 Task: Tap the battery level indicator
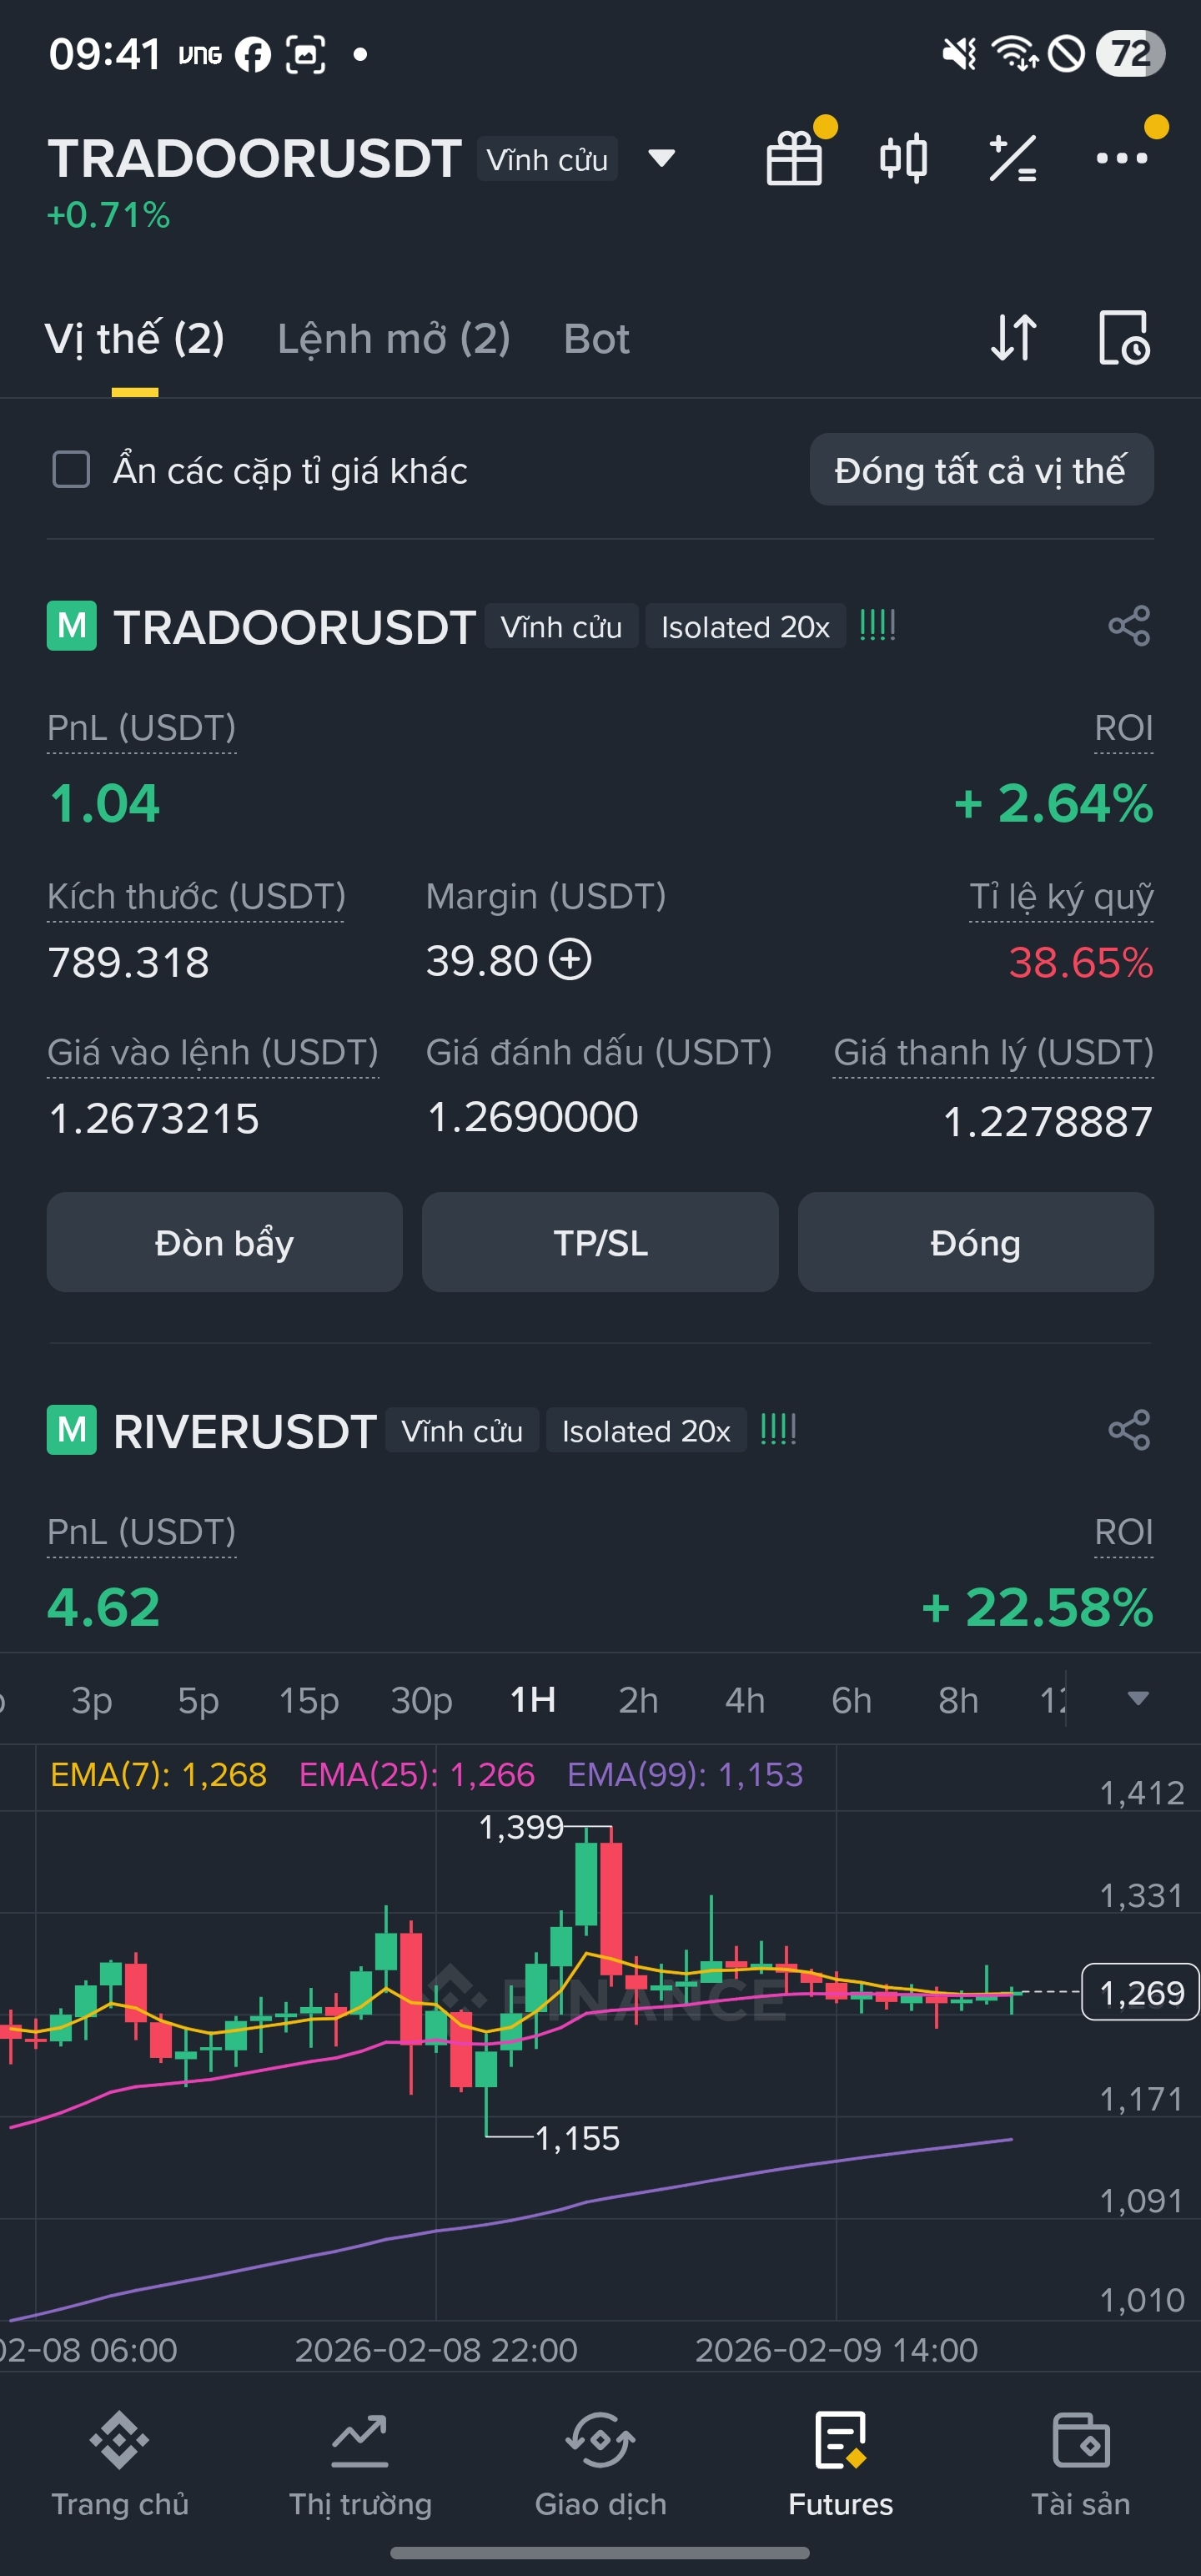click(1131, 54)
